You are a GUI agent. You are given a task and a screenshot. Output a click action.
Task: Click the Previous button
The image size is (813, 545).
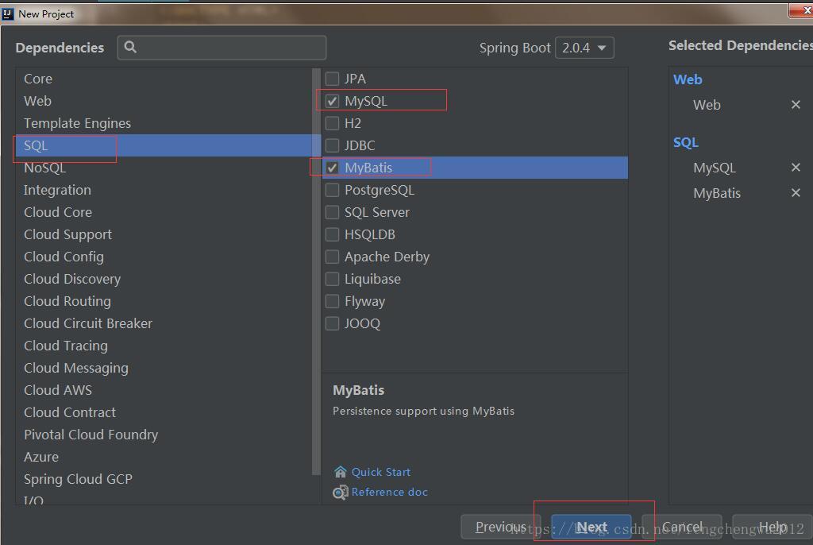click(x=500, y=528)
